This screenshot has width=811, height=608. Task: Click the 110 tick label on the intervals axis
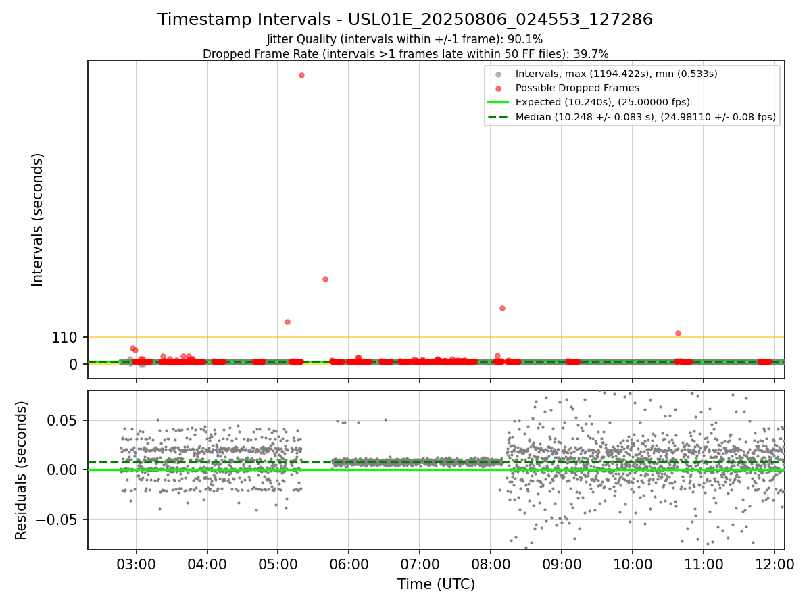[65, 337]
